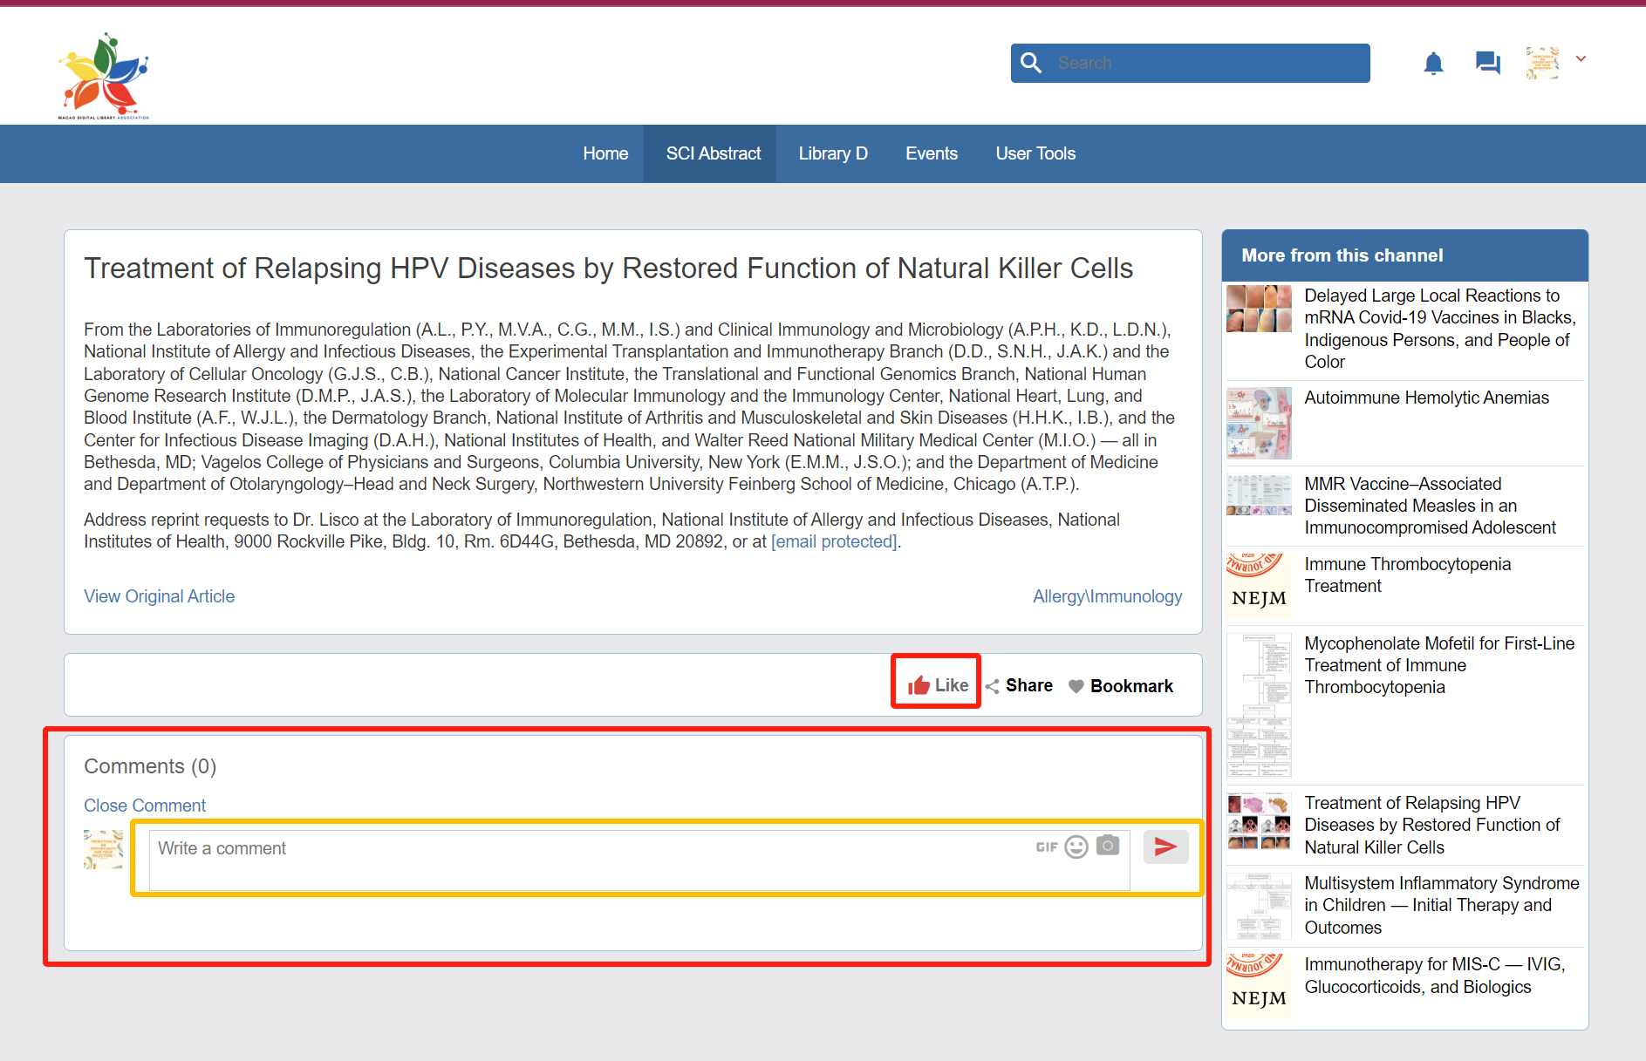The image size is (1646, 1061).
Task: Bookmark this article with heart icon
Action: tap(1076, 687)
